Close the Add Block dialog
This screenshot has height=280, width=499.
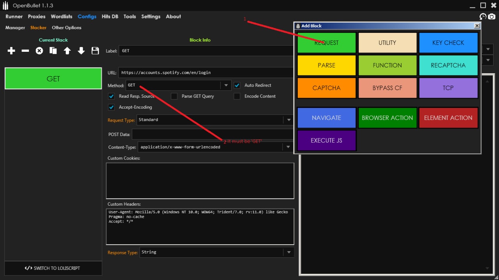[x=477, y=26]
